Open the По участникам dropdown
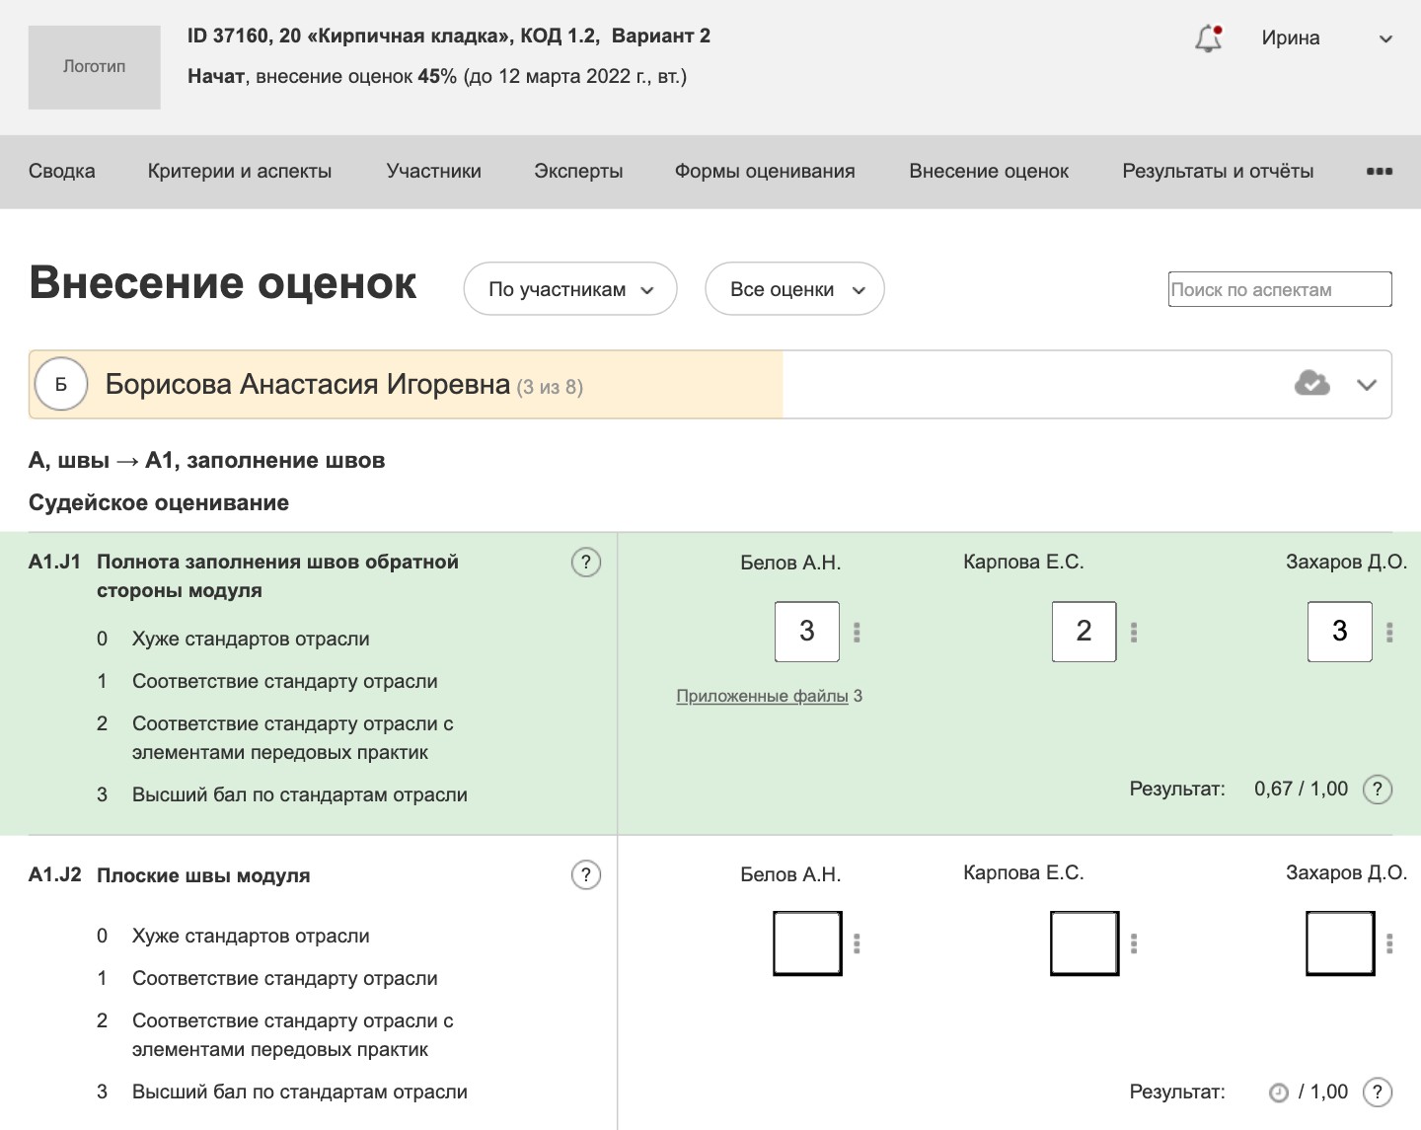This screenshot has width=1421, height=1130. (570, 289)
